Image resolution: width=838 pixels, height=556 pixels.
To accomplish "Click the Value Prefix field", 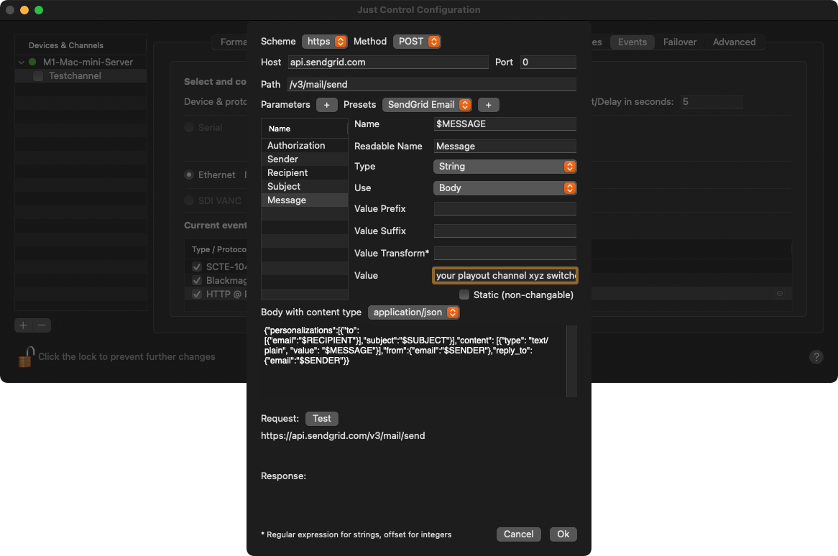I will (505, 209).
